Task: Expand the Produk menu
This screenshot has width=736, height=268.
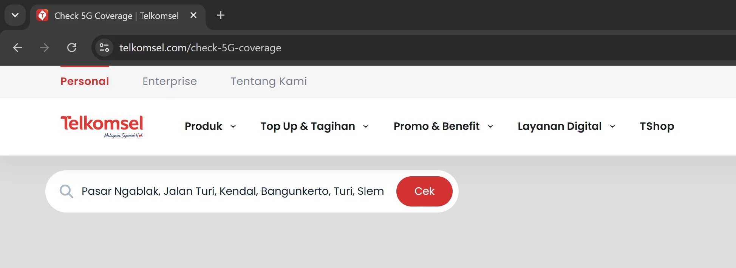Action: pyautogui.click(x=210, y=126)
